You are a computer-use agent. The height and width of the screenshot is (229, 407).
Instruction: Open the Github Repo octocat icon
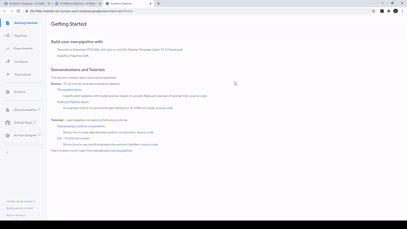8,123
